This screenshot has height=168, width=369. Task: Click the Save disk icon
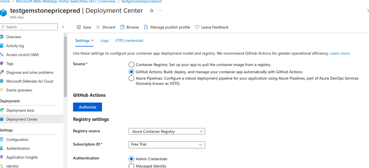79,27
